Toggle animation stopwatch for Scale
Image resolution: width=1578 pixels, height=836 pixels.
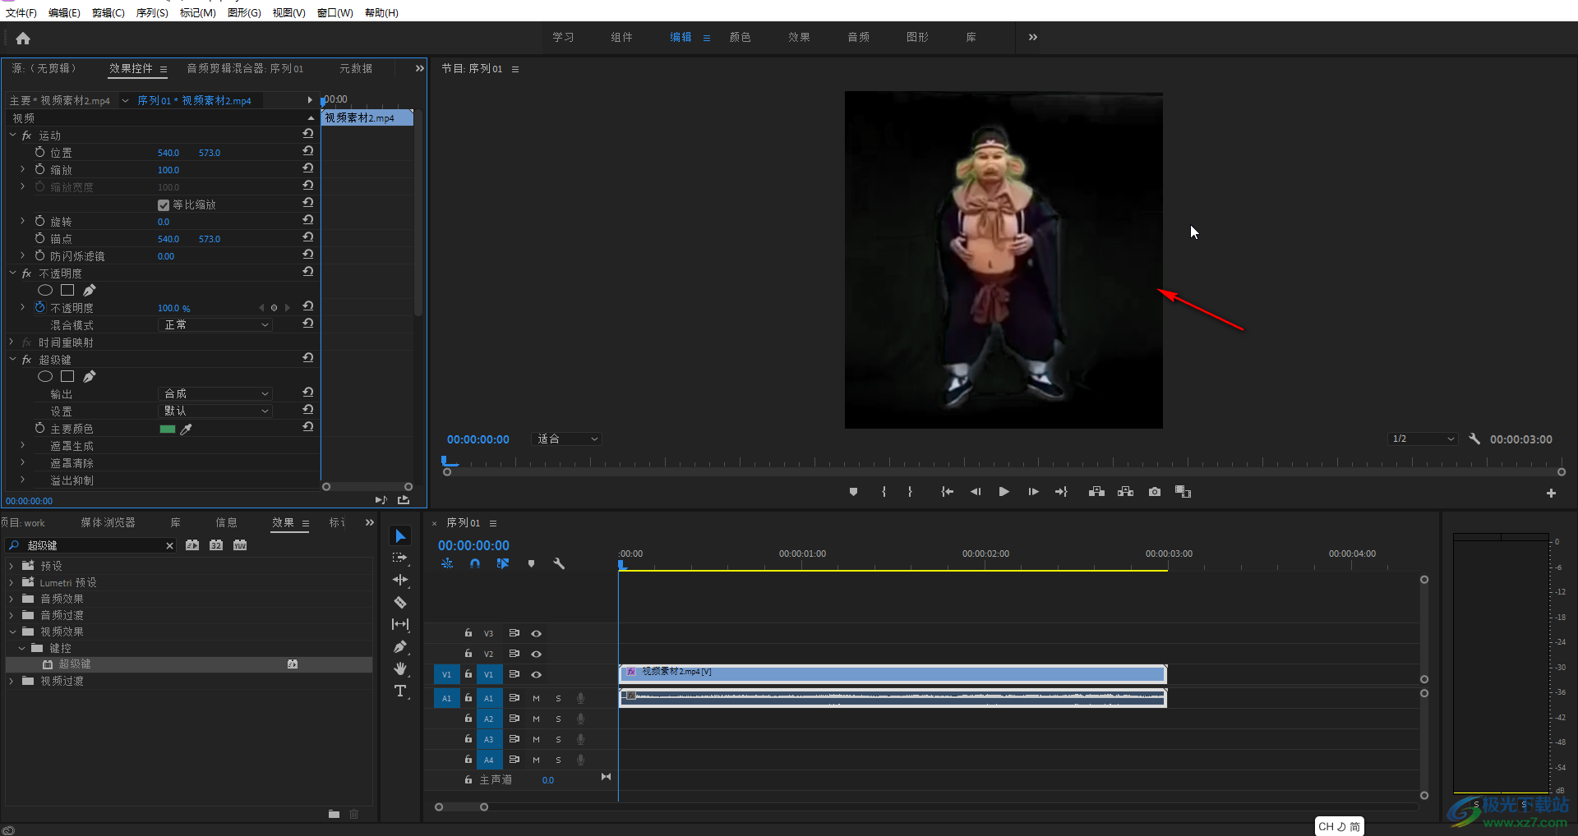tap(39, 169)
